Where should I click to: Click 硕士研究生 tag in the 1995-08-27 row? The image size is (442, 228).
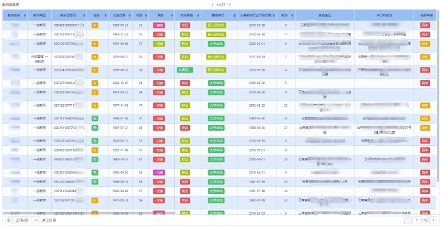(216, 57)
